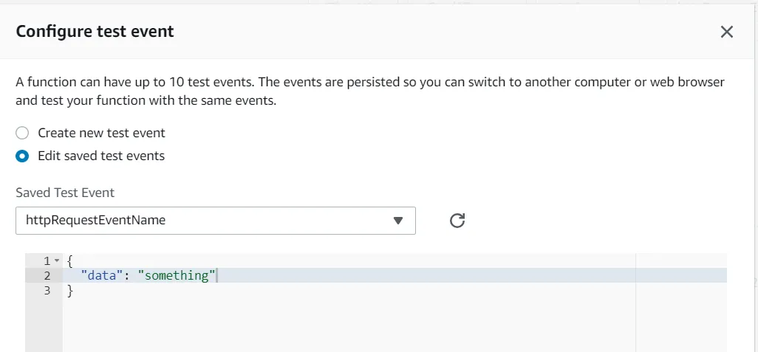
Task: Select the Create new test event radio button
Action: click(x=23, y=133)
